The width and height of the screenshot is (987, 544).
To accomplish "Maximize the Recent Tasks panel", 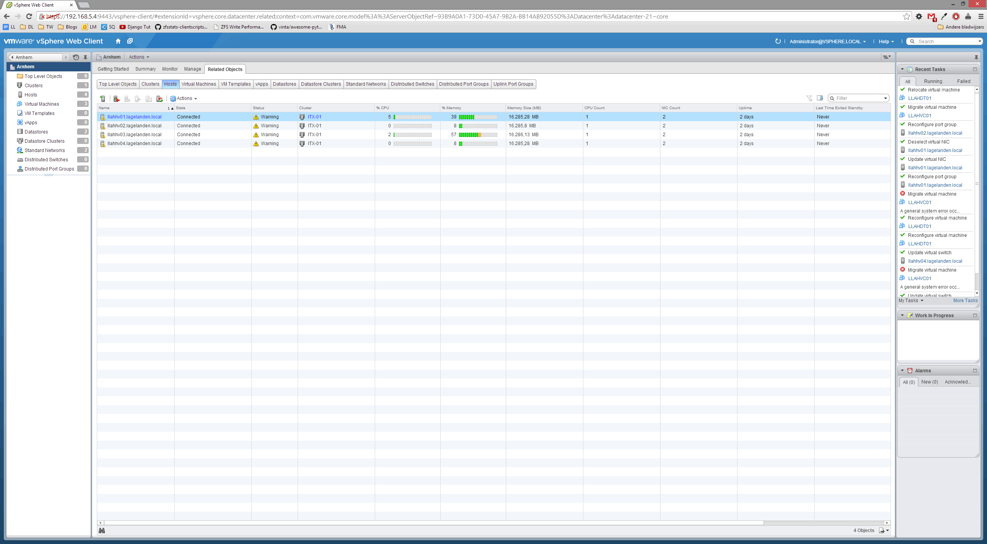I will point(975,69).
